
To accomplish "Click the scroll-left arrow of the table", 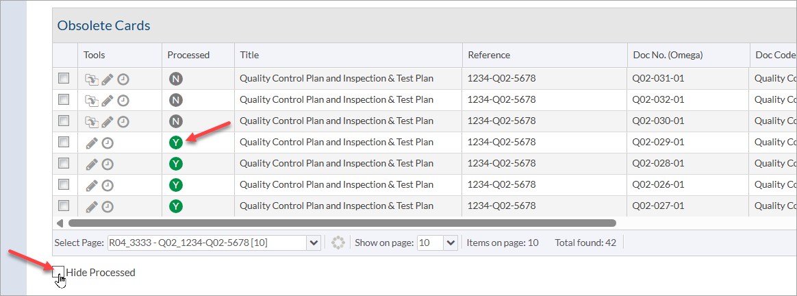I will pos(60,223).
